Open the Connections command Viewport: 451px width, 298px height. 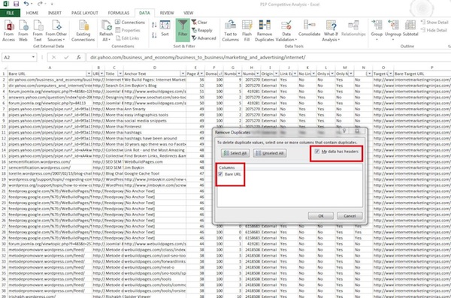click(130, 22)
